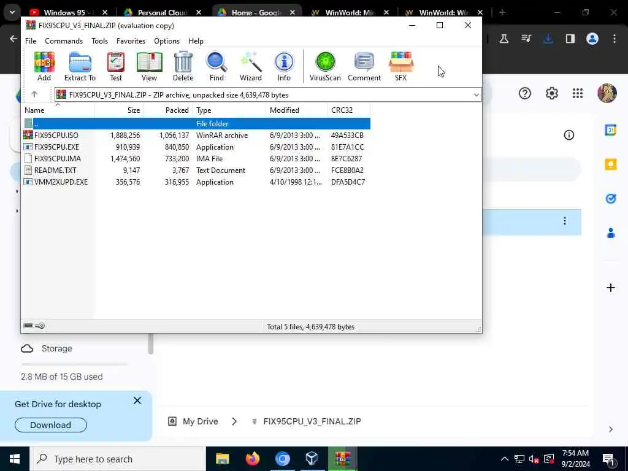Open Google Tasks side panel icon
This screenshot has width=628, height=471.
click(611, 199)
